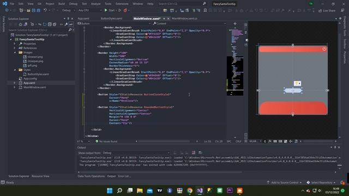Toggle word wrap icon in Output panel
349x196 pixels.
(x=200, y=152)
